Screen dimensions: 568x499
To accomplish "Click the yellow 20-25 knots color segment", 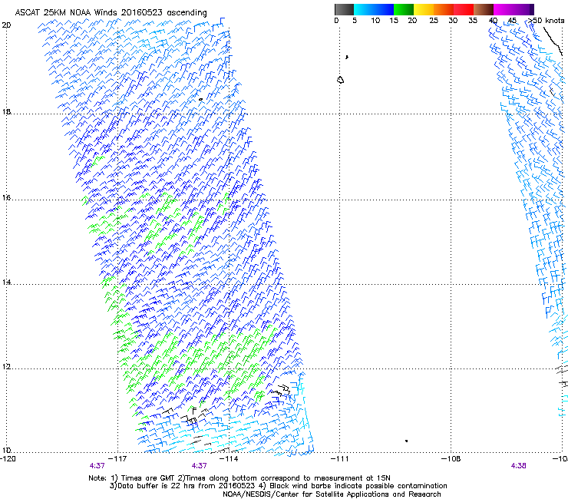I will pyautogui.click(x=424, y=9).
